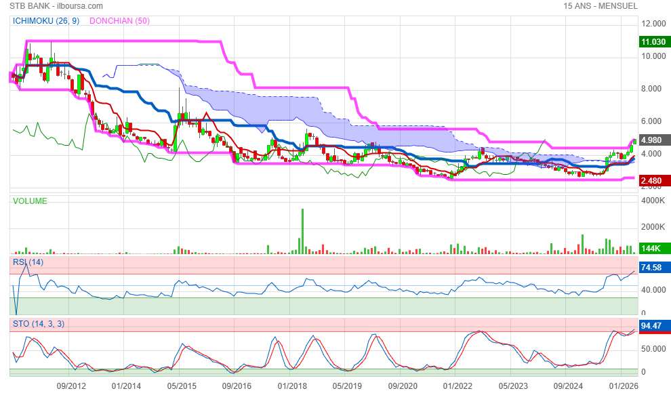Viewport: 671px width, 393px height.
Task: Click the 09/2016 date axis label
Action: (237, 386)
